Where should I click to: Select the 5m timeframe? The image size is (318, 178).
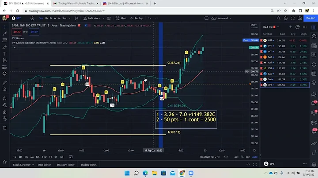click(x=41, y=18)
